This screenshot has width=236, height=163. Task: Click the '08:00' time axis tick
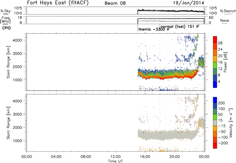click(x=86, y=157)
